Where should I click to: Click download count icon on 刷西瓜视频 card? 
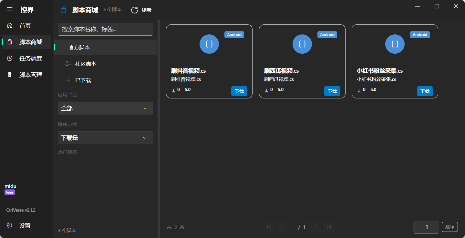tap(266, 91)
